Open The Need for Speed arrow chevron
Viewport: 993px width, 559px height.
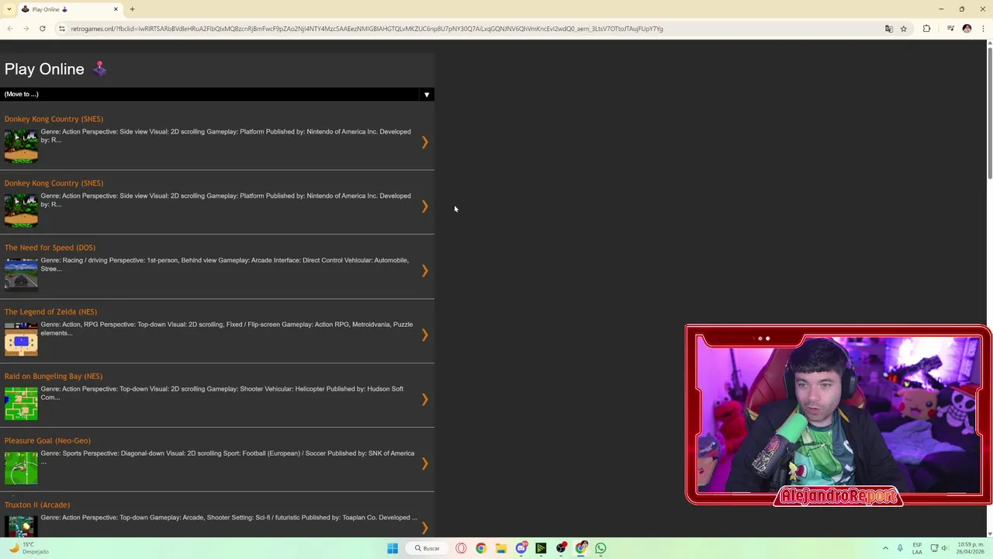click(424, 271)
